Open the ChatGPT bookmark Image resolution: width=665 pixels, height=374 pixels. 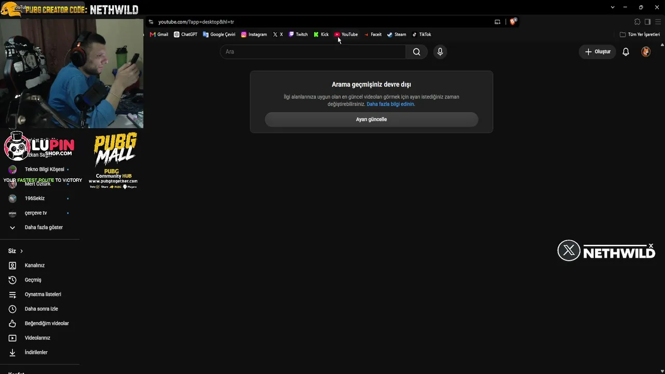click(185, 35)
